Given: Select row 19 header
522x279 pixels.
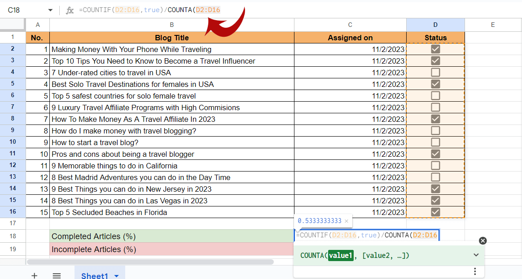Looking at the screenshot, I should (x=13, y=249).
